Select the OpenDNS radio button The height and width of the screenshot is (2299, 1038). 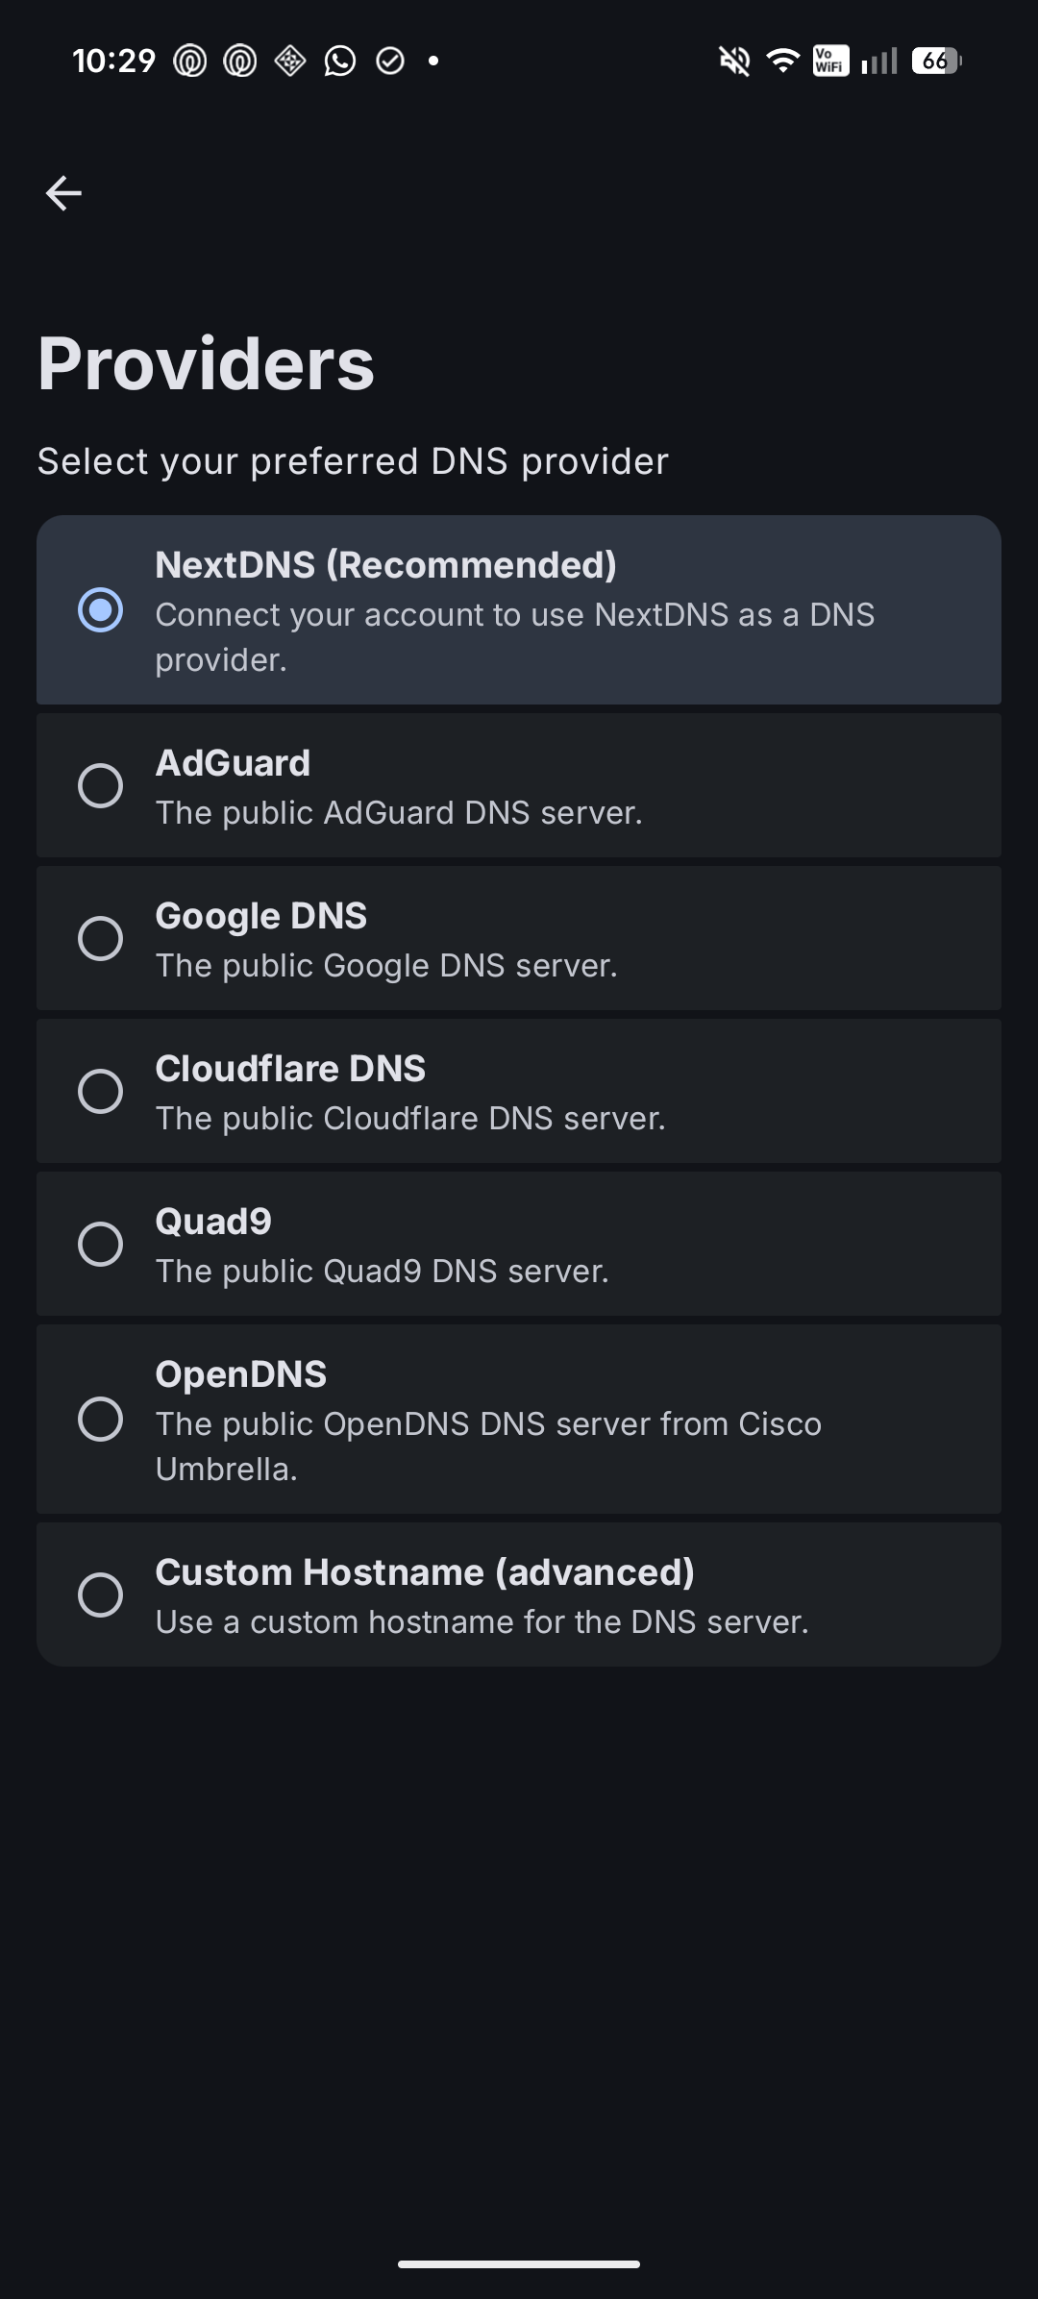point(100,1420)
